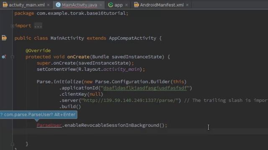268x150 pixels.
Task: Expand the folded import block
Action: point(12,26)
